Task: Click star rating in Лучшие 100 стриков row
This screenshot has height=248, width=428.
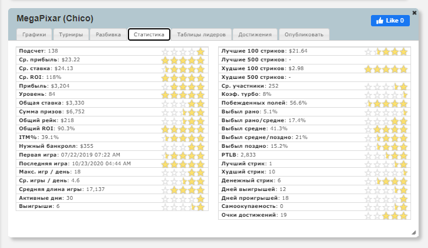Action: point(386,51)
